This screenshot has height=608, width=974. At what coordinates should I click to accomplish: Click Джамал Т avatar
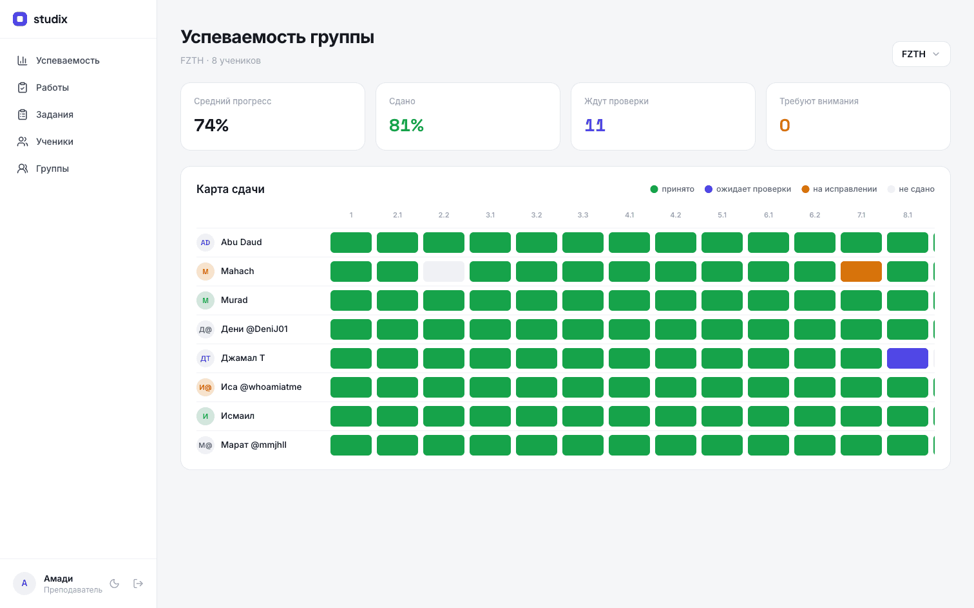click(205, 358)
